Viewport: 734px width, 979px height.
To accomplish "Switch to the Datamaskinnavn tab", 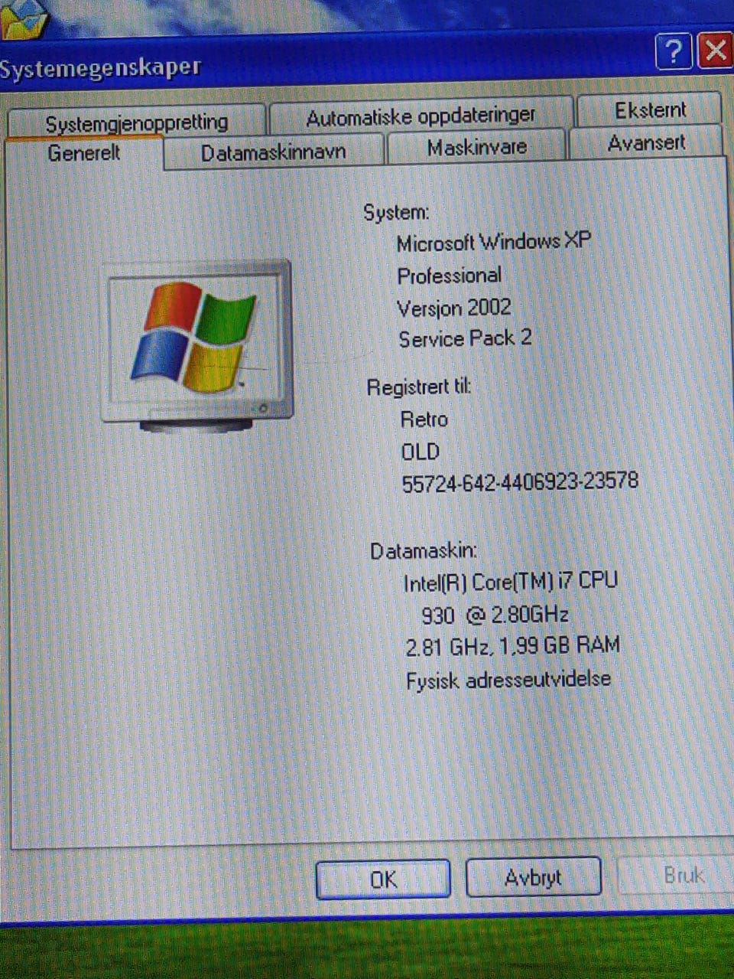I will coord(273,152).
